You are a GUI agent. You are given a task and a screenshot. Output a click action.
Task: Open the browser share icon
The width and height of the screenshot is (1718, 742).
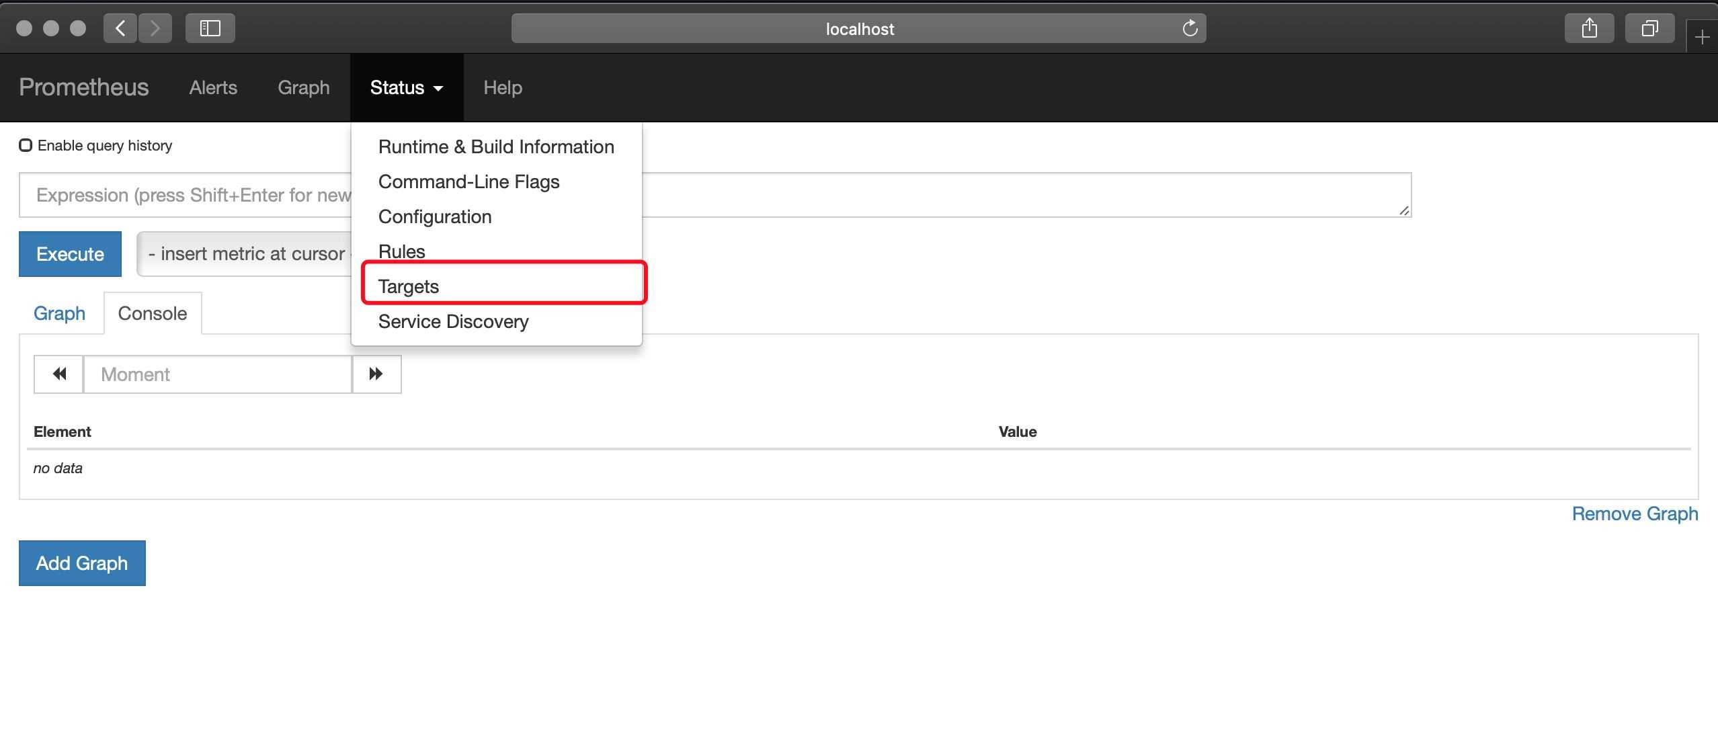(x=1589, y=28)
